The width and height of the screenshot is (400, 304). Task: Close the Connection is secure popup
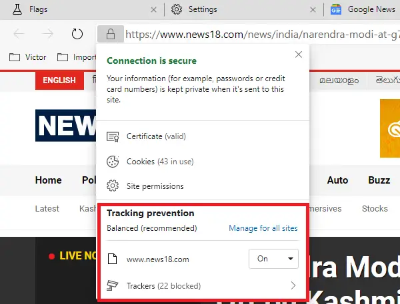pyautogui.click(x=299, y=55)
